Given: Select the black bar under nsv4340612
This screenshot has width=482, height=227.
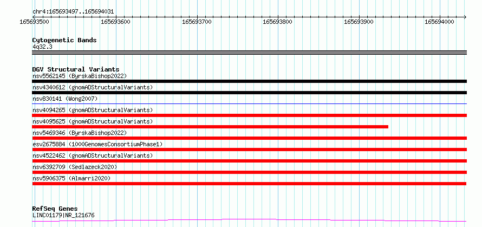Looking at the screenshot, I should click(x=249, y=93).
